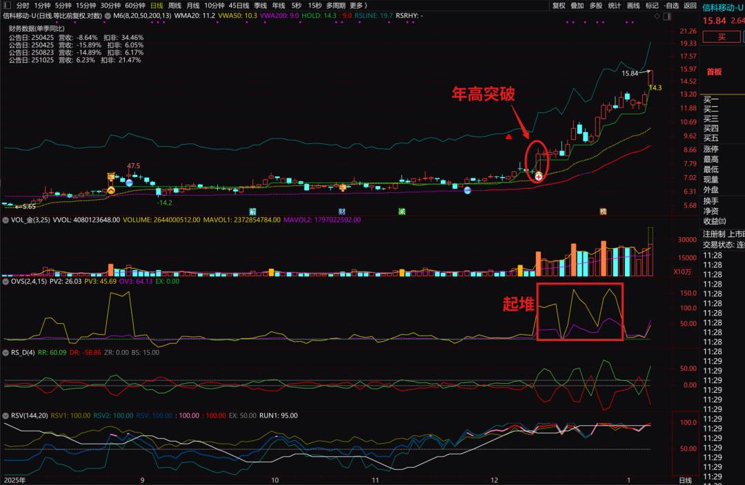Toggle the left sidebar panel icon

(x=7, y=6)
